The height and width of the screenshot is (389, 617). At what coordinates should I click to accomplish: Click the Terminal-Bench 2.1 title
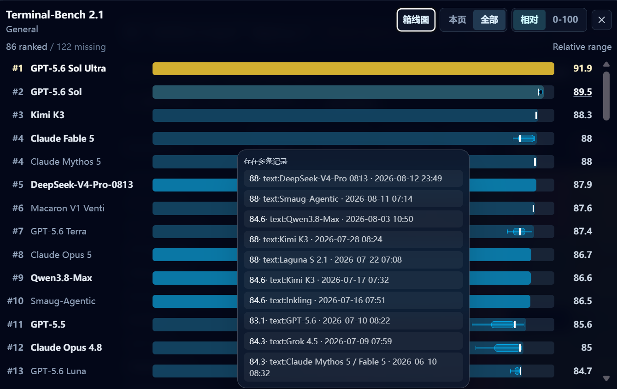[55, 15]
